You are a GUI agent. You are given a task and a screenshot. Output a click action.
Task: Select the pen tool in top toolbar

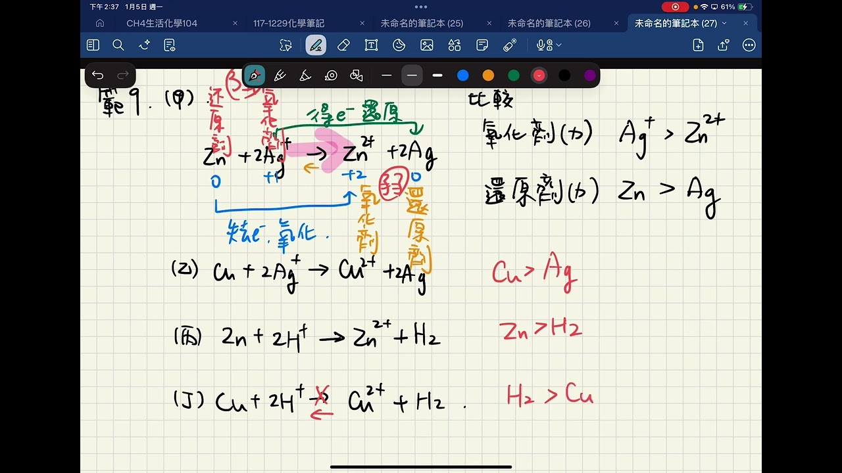pyautogui.click(x=316, y=45)
